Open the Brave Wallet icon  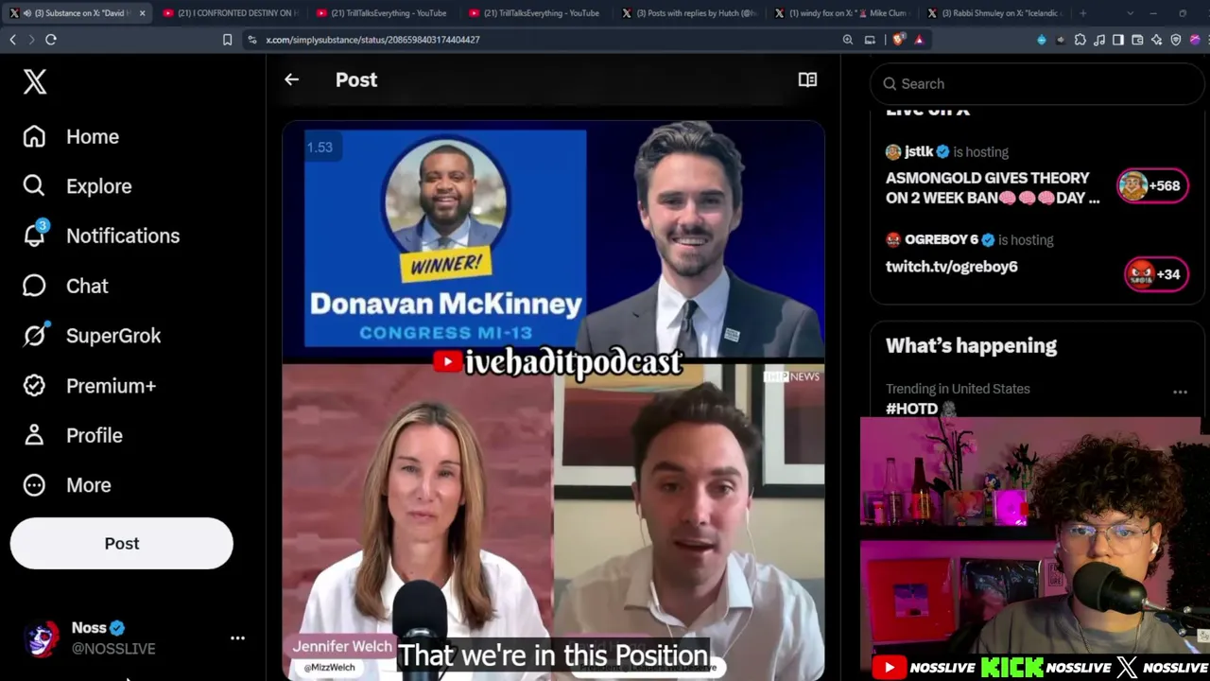coord(1137,40)
